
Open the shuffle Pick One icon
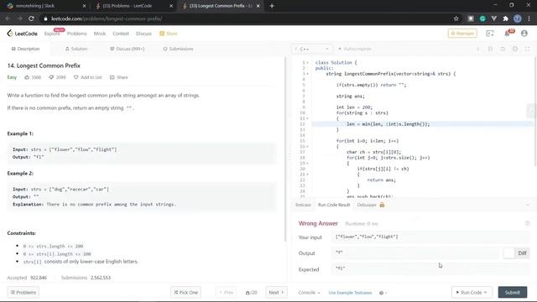(176, 293)
